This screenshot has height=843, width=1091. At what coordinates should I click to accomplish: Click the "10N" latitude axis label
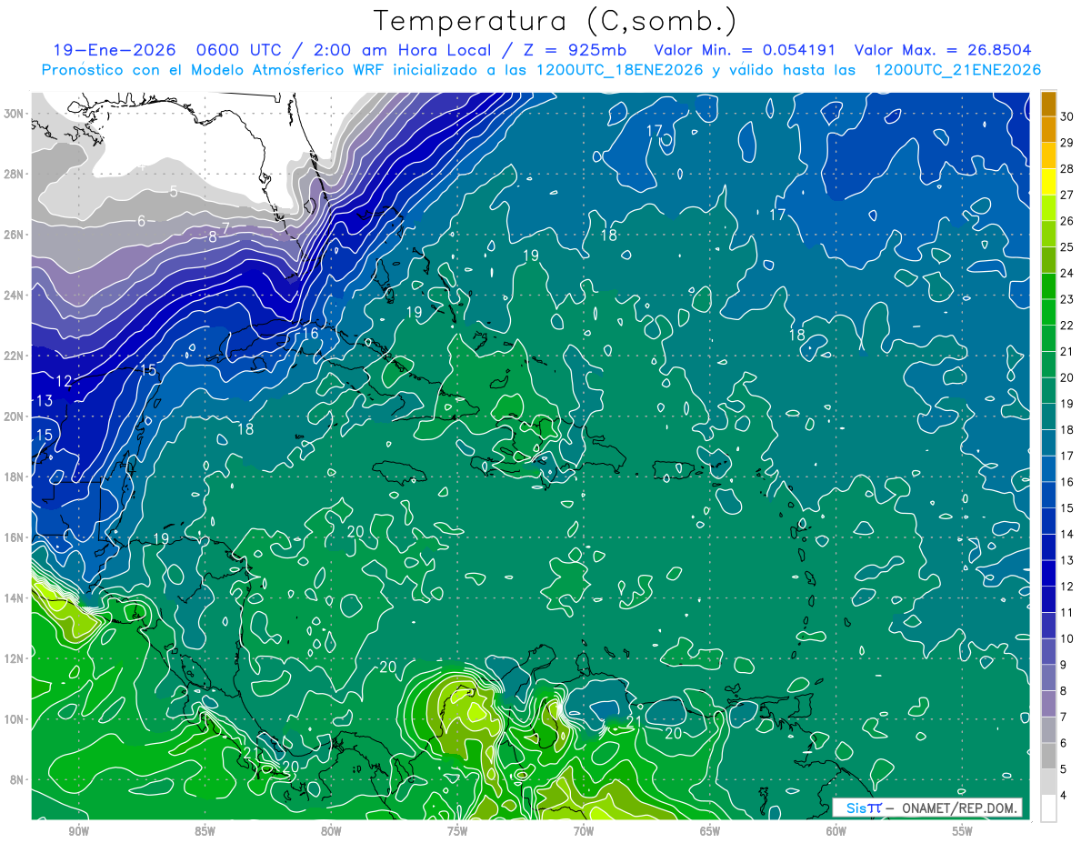(14, 719)
